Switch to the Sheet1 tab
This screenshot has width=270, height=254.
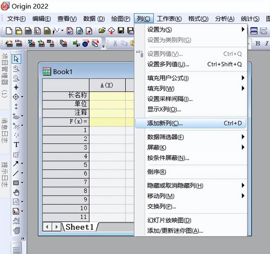click(x=80, y=227)
